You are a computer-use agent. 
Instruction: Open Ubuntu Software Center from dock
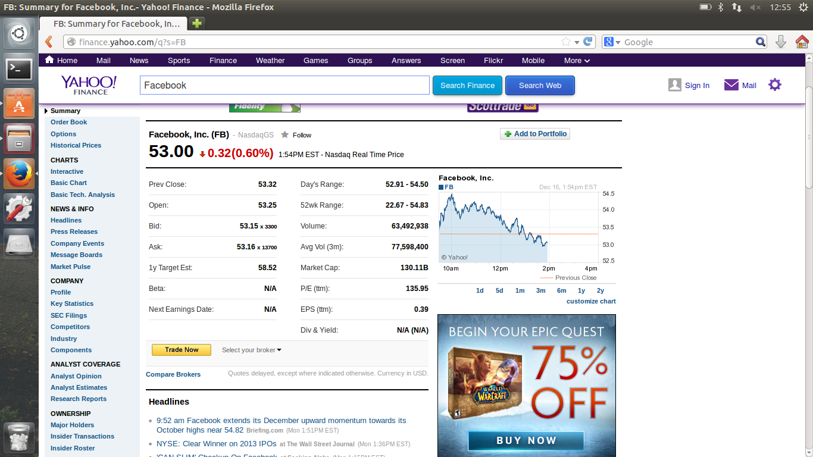pyautogui.click(x=19, y=104)
